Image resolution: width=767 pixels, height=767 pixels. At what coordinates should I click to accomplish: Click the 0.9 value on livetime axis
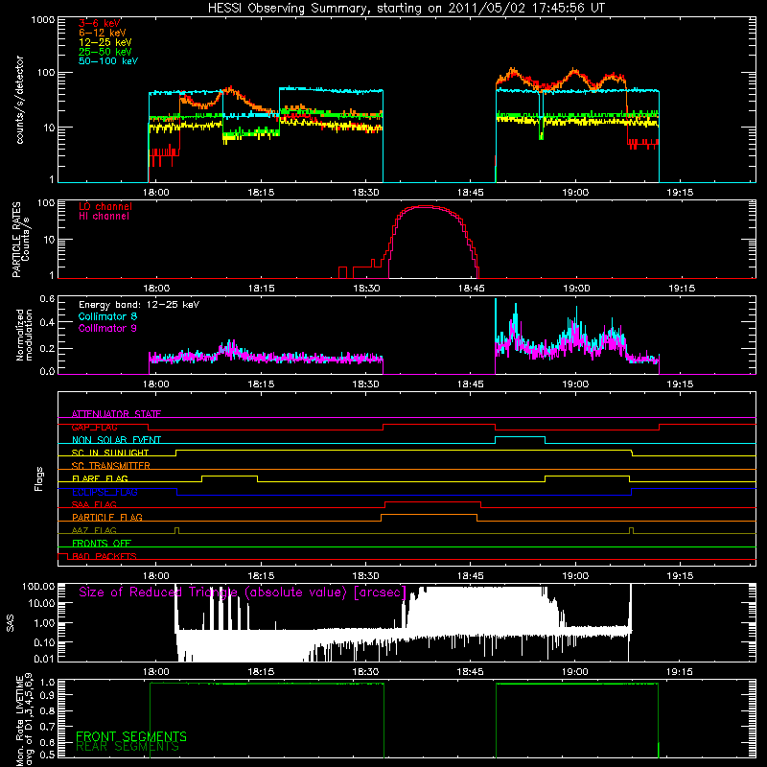[49, 695]
